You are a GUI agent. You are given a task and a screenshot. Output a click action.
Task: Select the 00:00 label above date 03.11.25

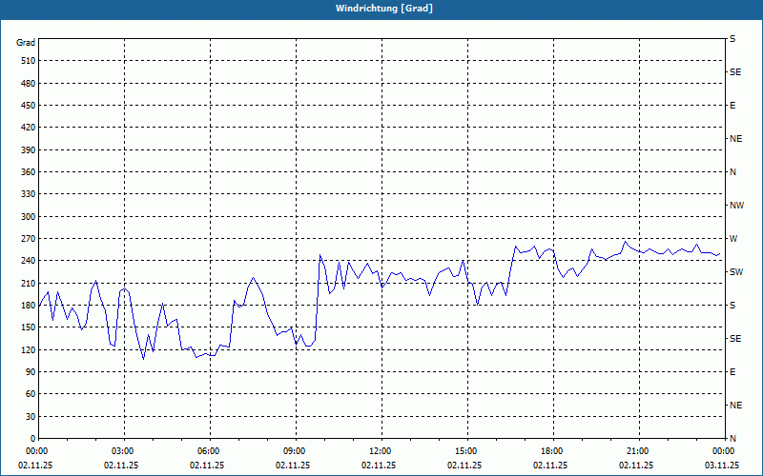point(724,451)
